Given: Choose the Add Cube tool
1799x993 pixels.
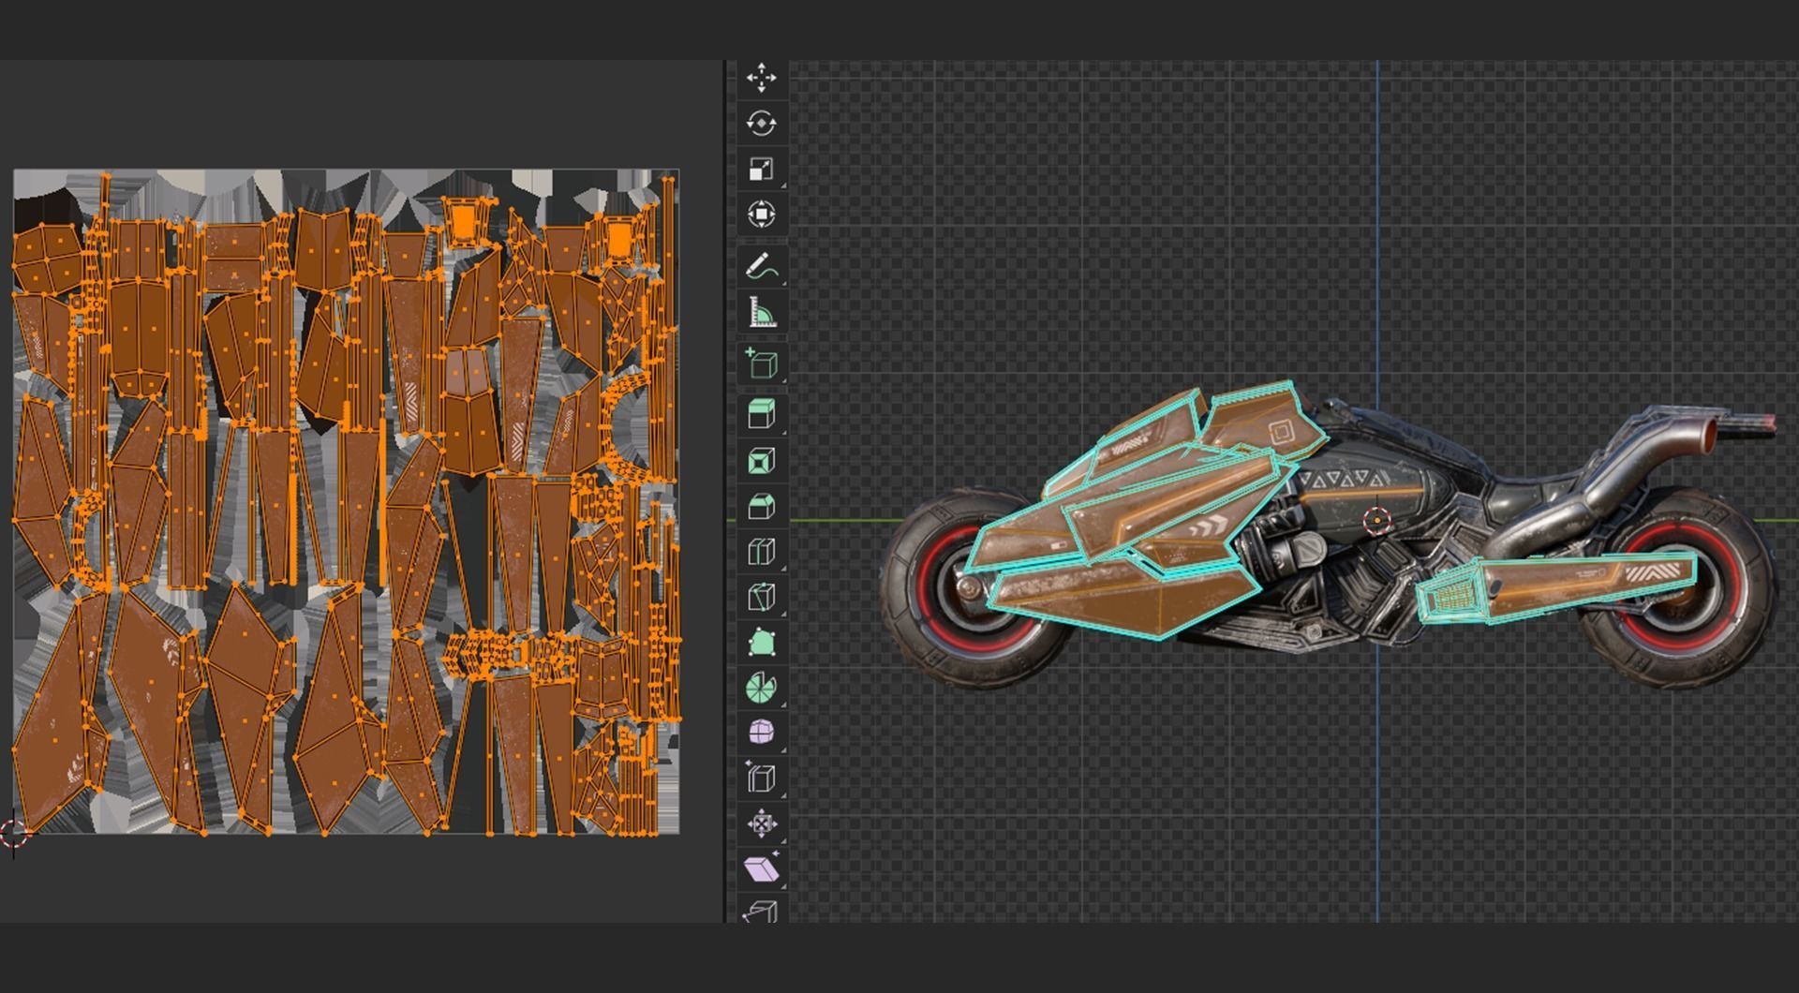Looking at the screenshot, I should tap(761, 363).
